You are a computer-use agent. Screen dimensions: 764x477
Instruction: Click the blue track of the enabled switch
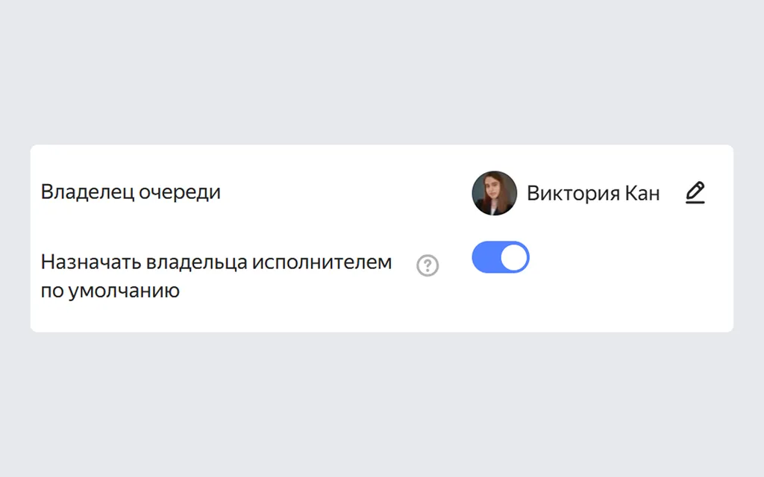coord(486,257)
